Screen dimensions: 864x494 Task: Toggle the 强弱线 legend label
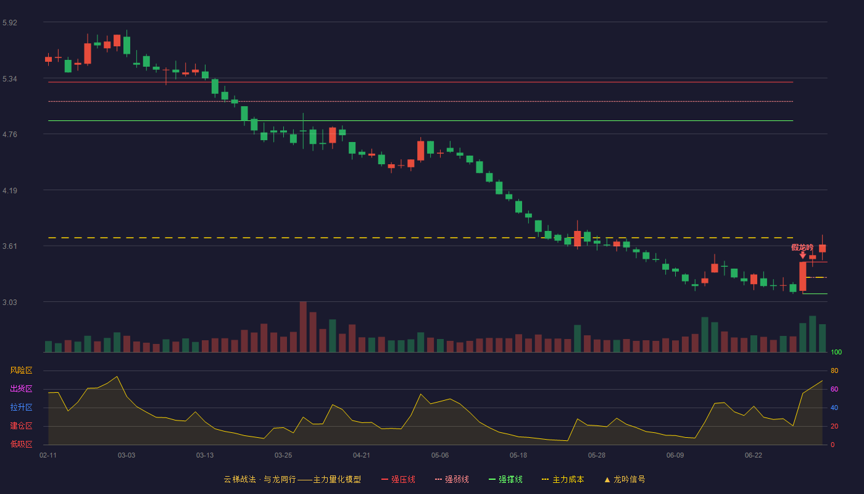pyautogui.click(x=457, y=480)
